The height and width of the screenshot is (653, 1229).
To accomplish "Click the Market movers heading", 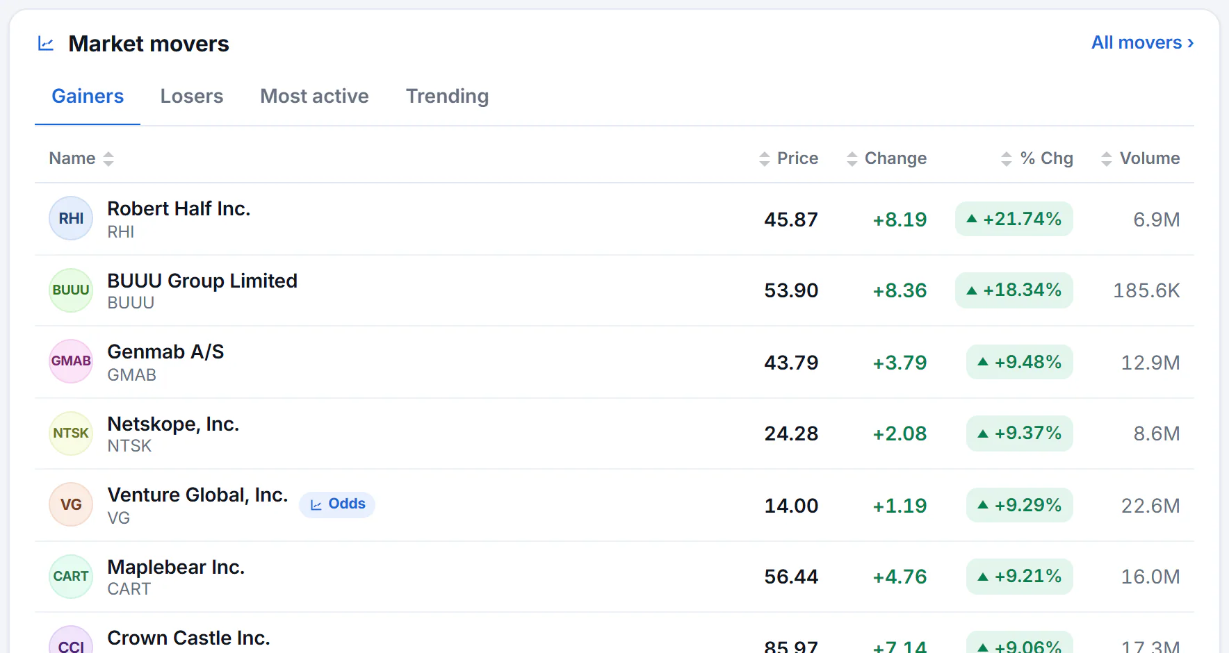I will click(x=149, y=44).
